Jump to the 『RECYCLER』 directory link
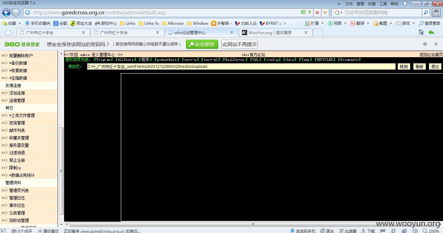443x233 pixels. click(325, 60)
